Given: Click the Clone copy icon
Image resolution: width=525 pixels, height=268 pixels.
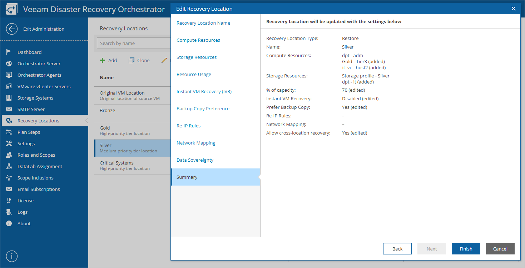Looking at the screenshot, I should pyautogui.click(x=132, y=60).
